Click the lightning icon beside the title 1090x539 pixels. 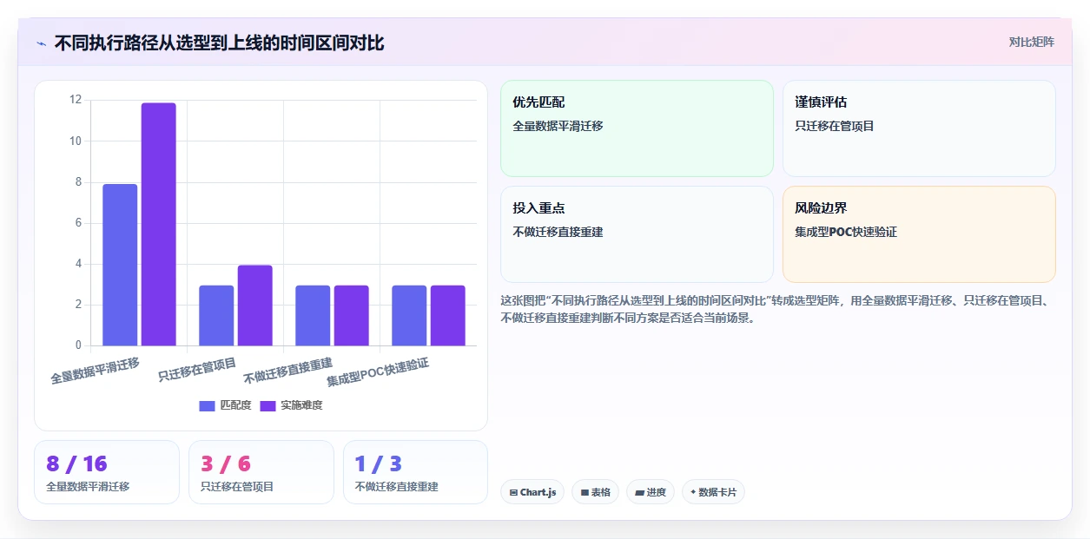pos(41,43)
